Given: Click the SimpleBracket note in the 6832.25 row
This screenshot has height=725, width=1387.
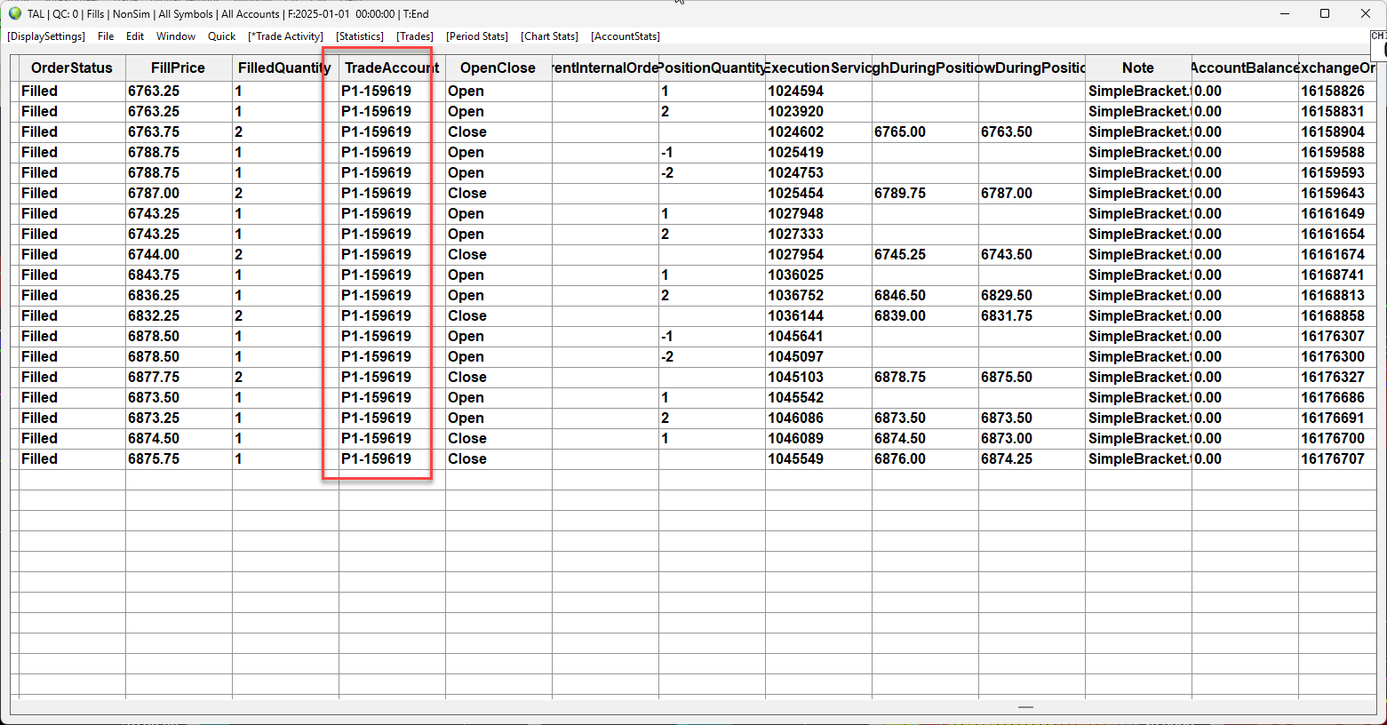Looking at the screenshot, I should tap(1138, 315).
